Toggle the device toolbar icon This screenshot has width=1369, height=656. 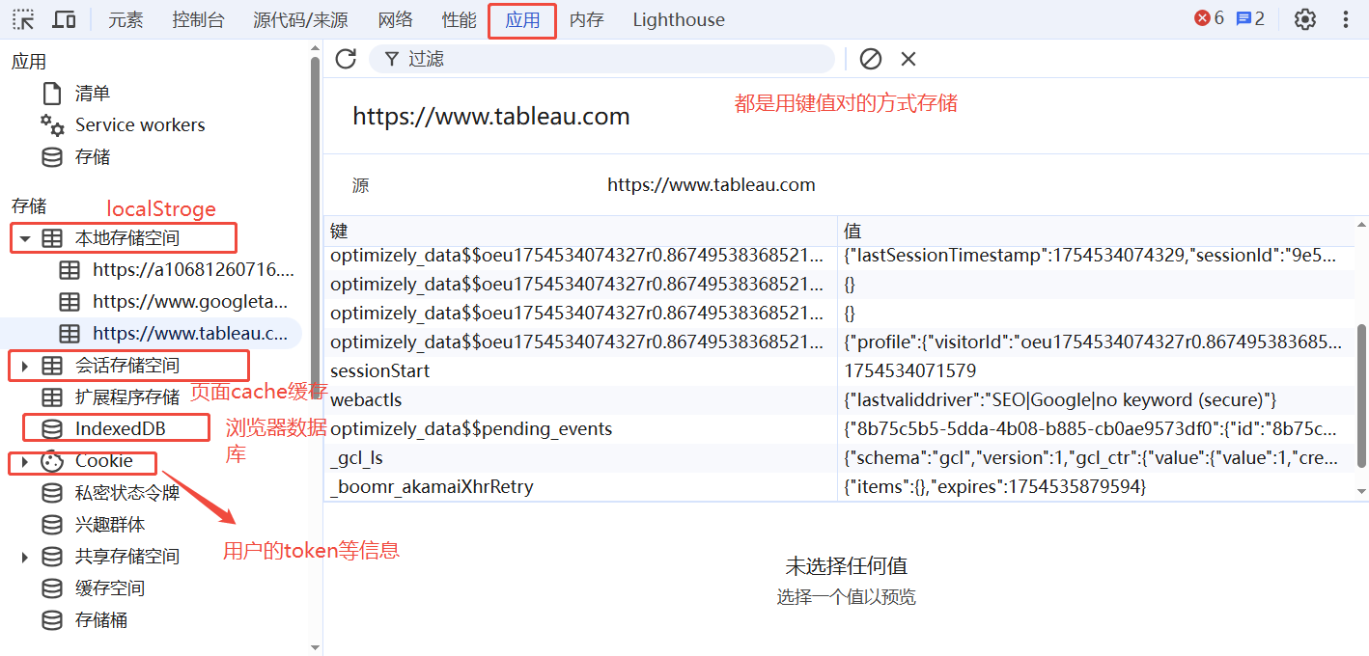pos(64,19)
